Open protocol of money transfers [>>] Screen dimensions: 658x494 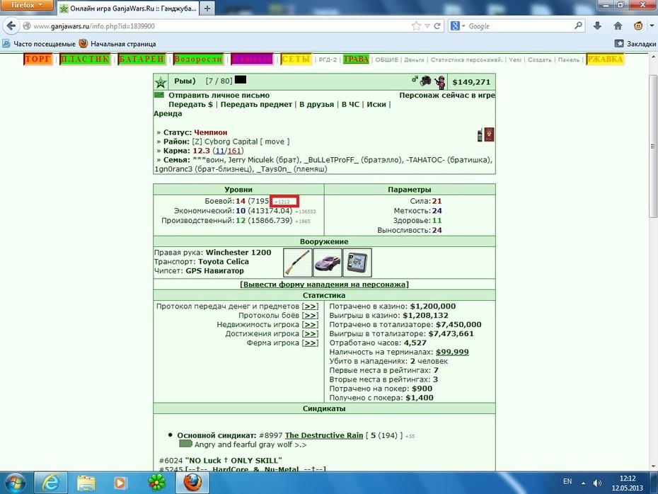(310, 306)
